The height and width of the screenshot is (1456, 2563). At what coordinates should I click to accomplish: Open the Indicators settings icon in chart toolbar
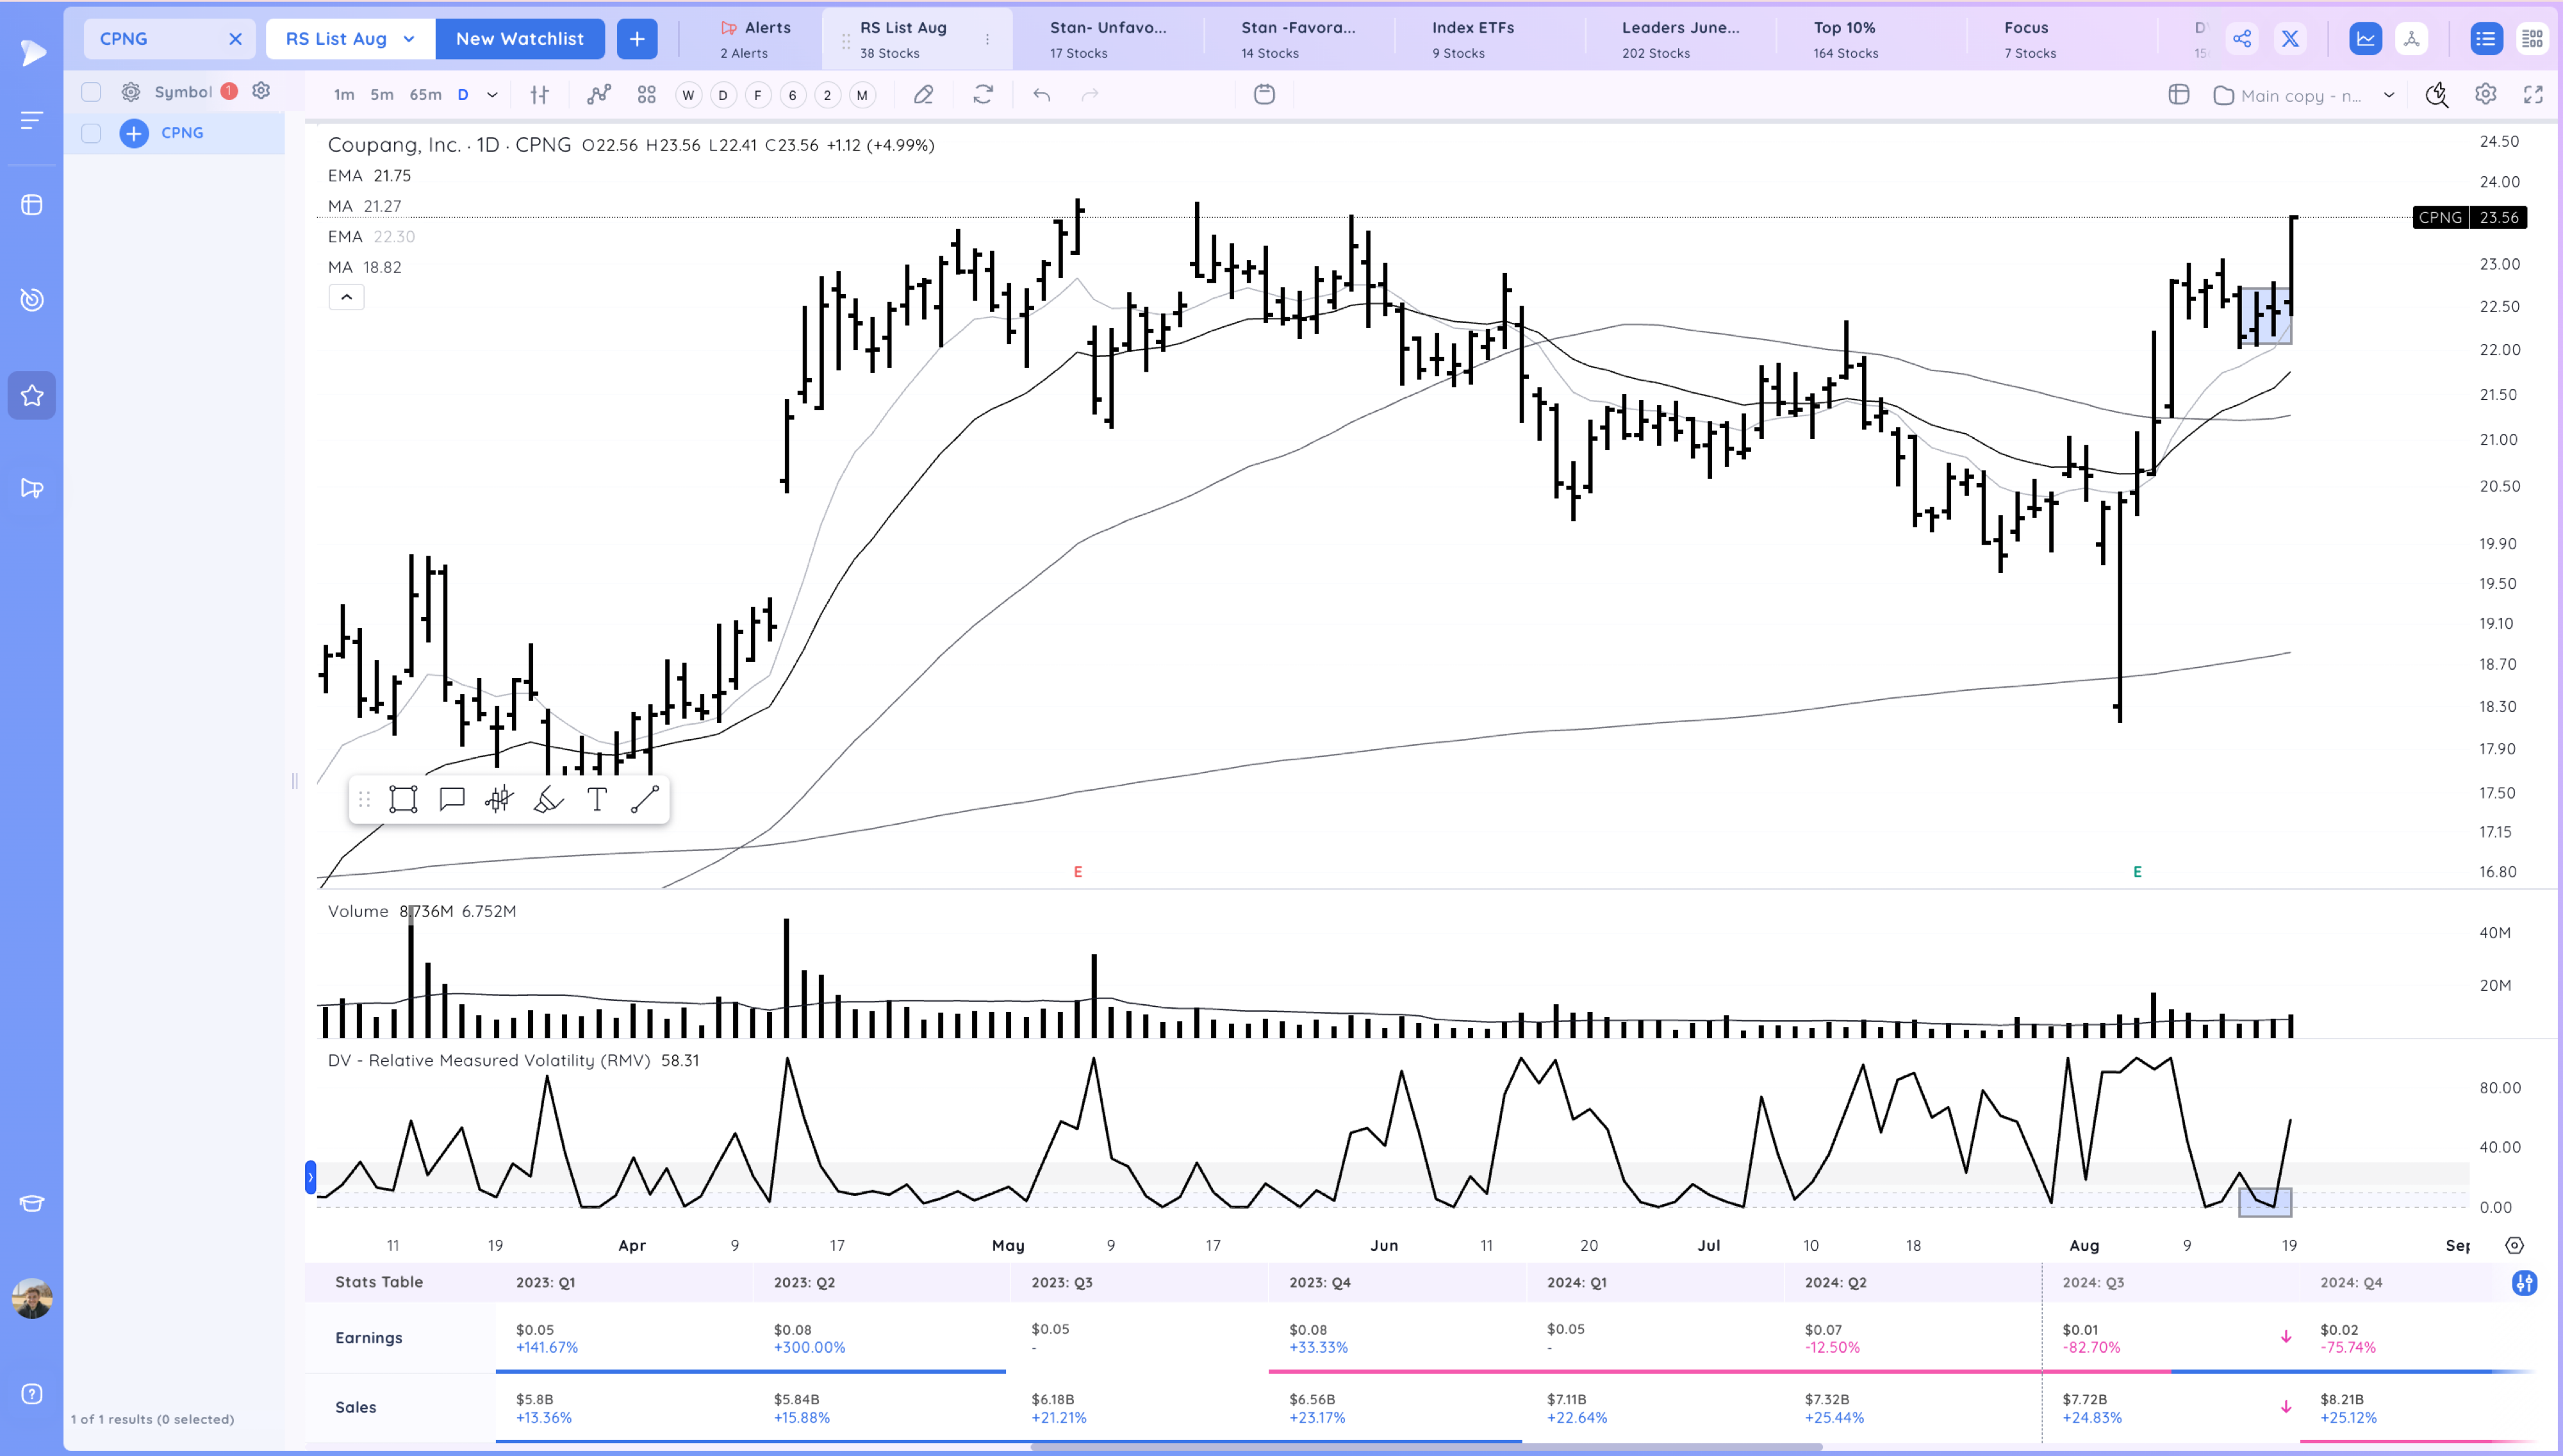pos(540,94)
